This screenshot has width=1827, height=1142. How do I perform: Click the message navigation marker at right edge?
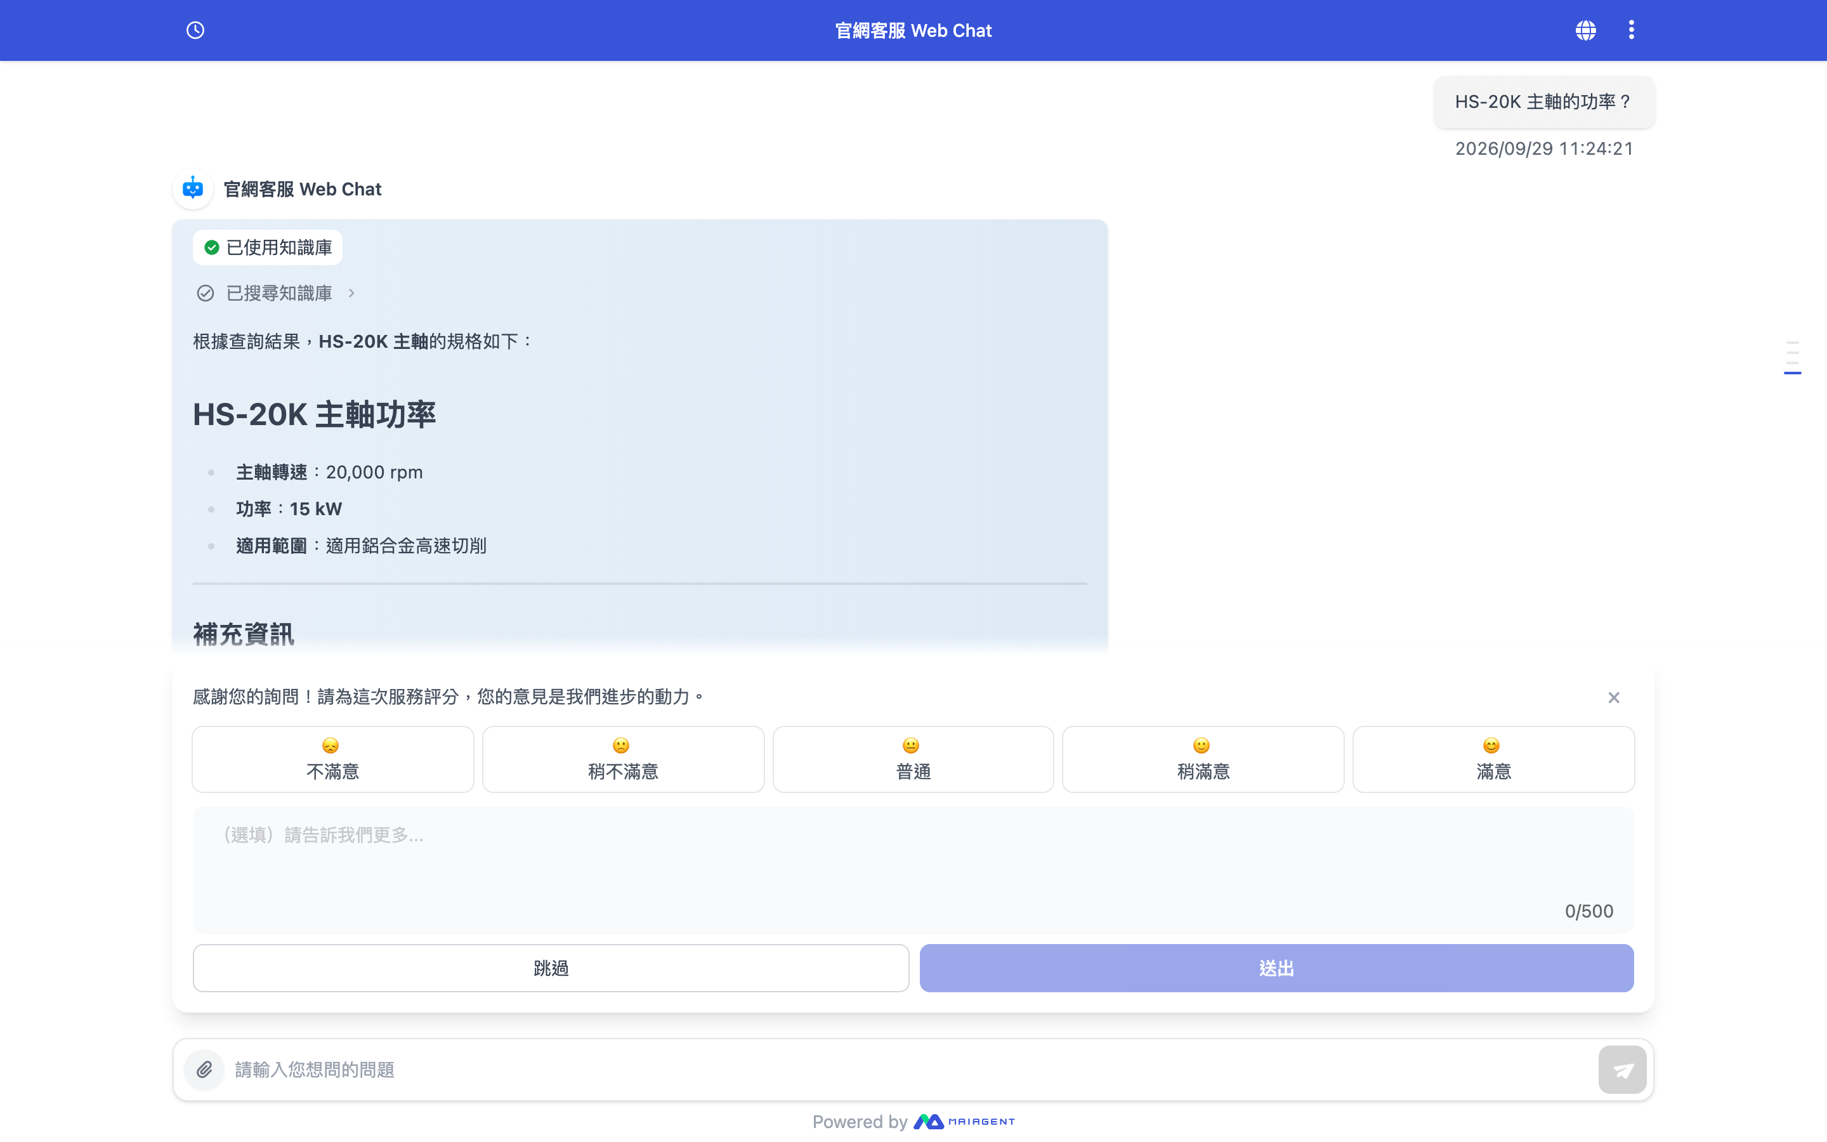click(x=1792, y=373)
